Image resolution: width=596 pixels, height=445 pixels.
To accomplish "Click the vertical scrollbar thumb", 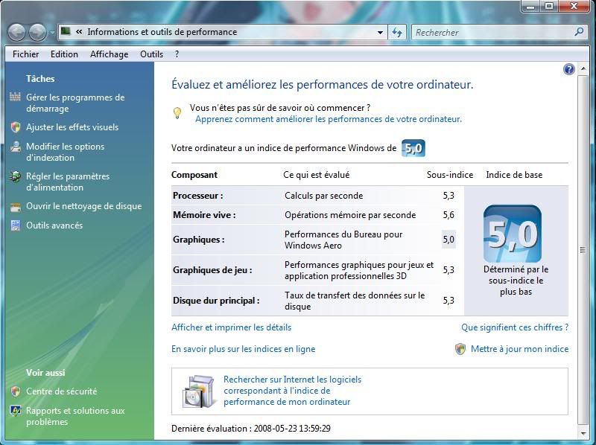I will pos(583,249).
